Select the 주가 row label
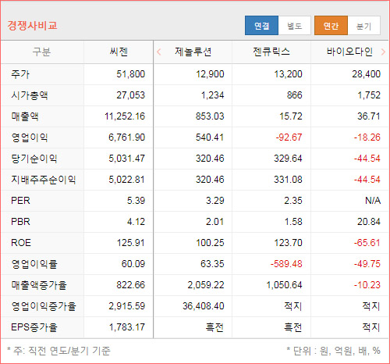Viewport: 390px width, 364px height. (20, 74)
